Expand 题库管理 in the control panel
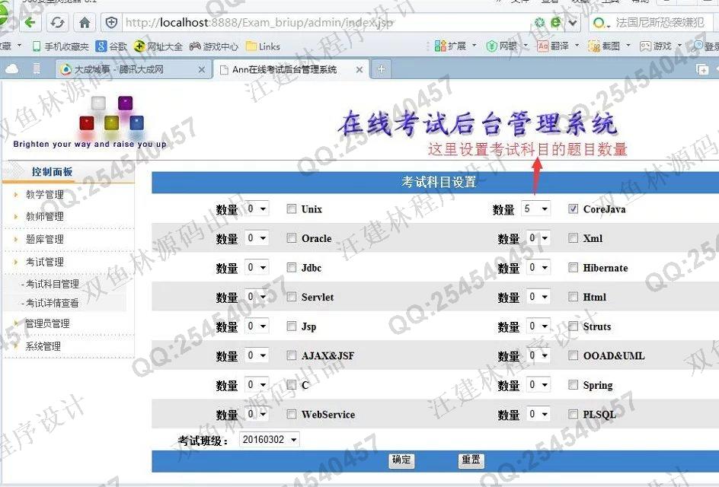This screenshot has width=719, height=487. pyautogui.click(x=44, y=239)
